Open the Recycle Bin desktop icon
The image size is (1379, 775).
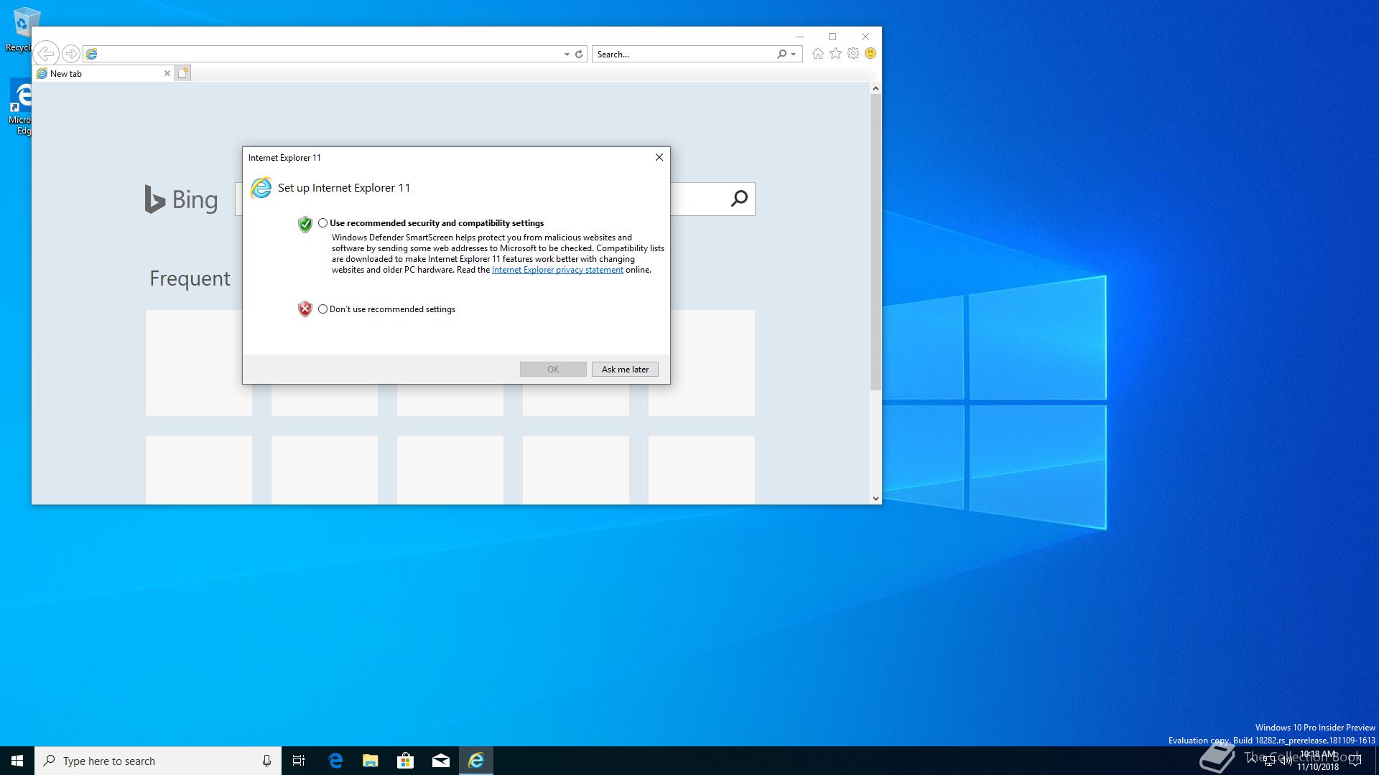pos(22,29)
